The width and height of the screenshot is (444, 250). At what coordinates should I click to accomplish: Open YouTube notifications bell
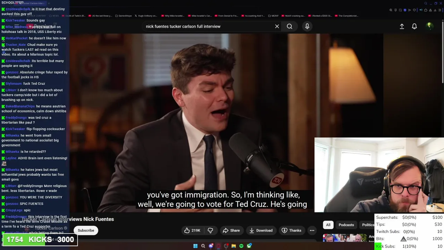[414, 26]
